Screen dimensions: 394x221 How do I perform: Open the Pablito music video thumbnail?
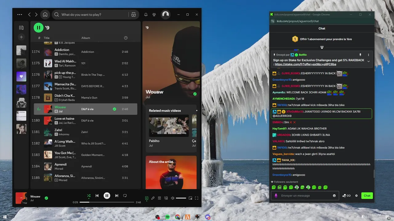tap(169, 126)
